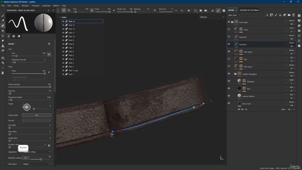This screenshot has height=170, width=302.
Task: Open the Window menu
Action: 25,6
